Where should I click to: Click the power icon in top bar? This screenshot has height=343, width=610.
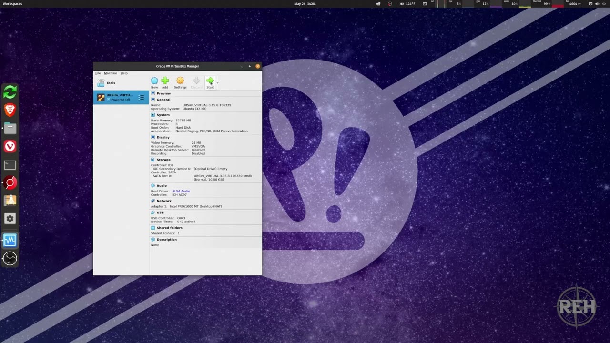click(x=605, y=4)
